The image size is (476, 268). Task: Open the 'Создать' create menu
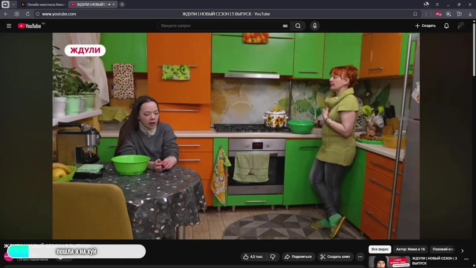pyautogui.click(x=425, y=26)
